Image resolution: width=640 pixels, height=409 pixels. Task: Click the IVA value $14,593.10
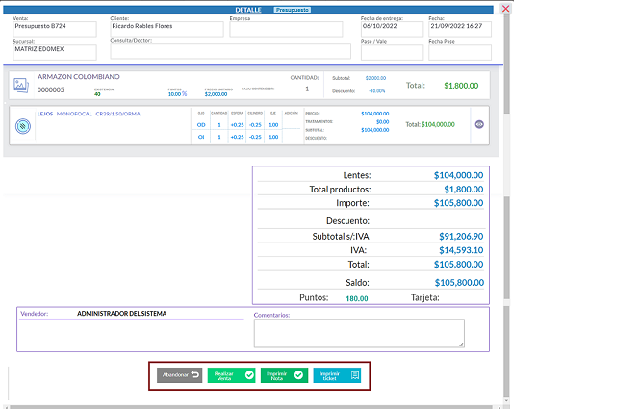pos(461,250)
